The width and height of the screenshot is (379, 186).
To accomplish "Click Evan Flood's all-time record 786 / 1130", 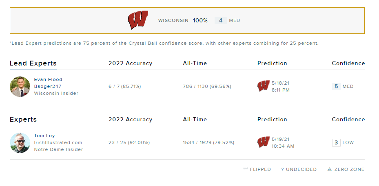I will (x=207, y=86).
